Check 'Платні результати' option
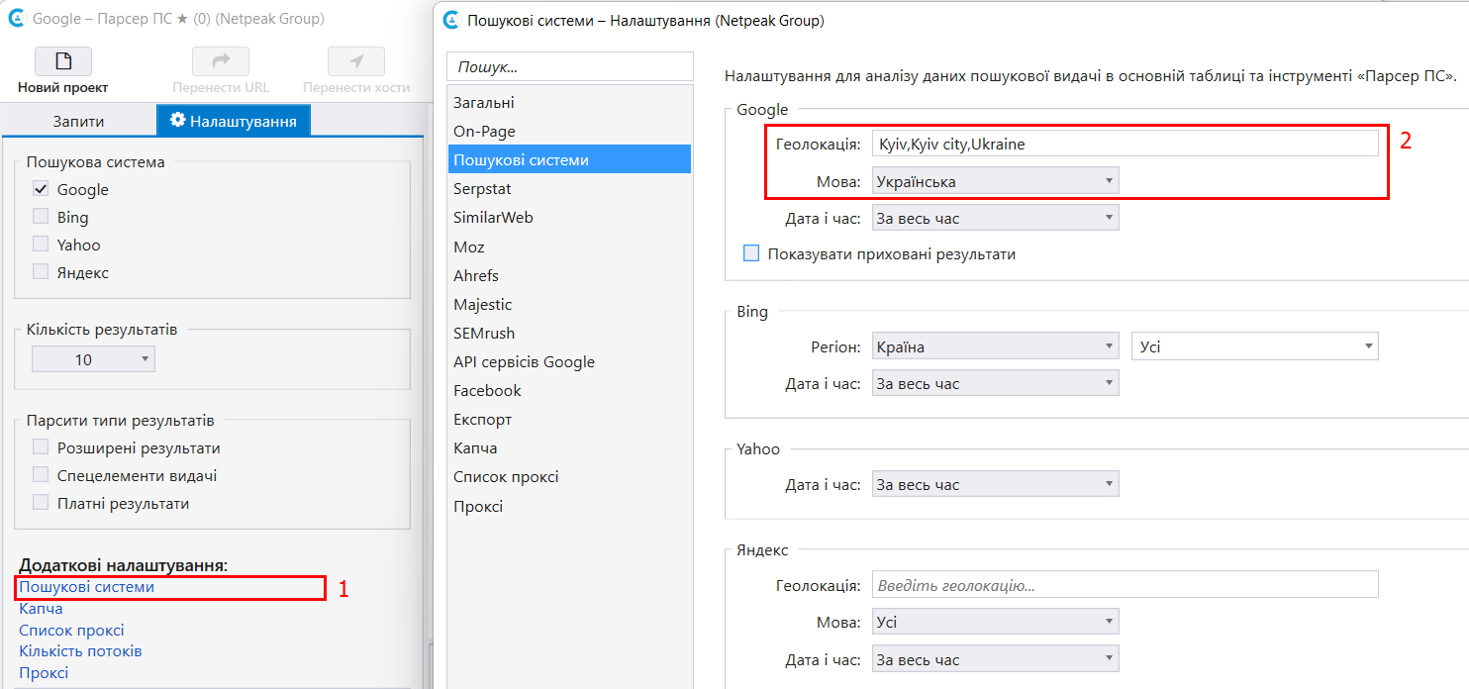The image size is (1469, 689). [x=41, y=503]
